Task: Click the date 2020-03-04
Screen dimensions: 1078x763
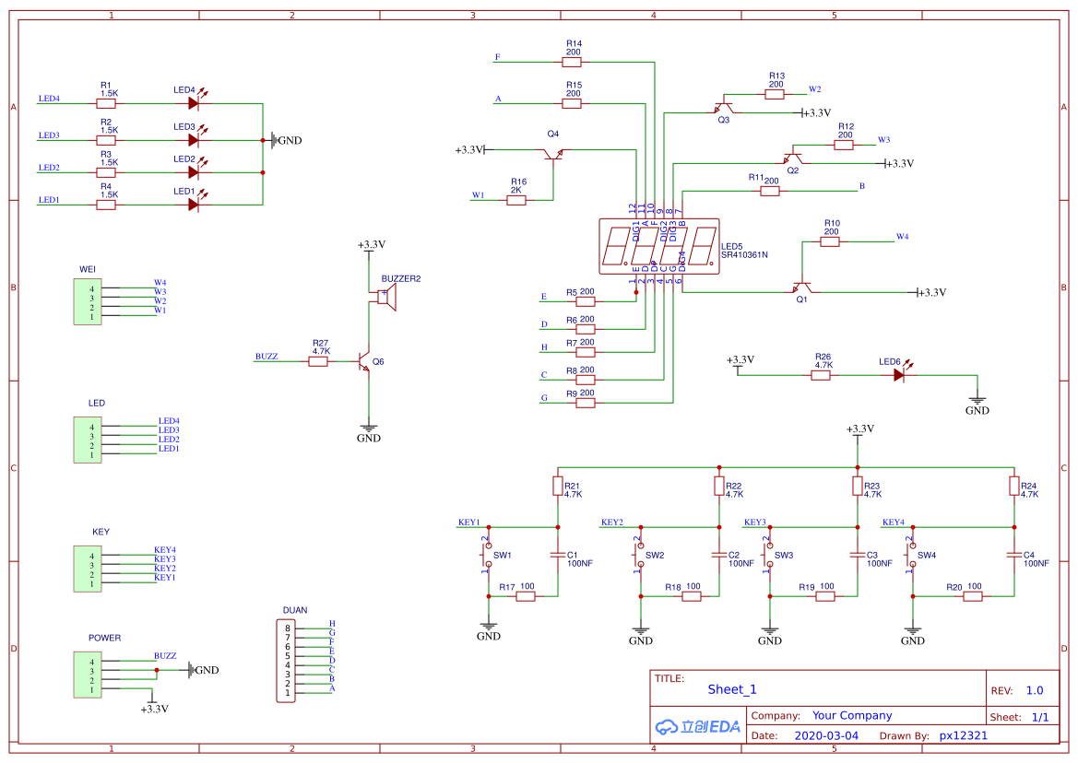Action: (x=826, y=735)
